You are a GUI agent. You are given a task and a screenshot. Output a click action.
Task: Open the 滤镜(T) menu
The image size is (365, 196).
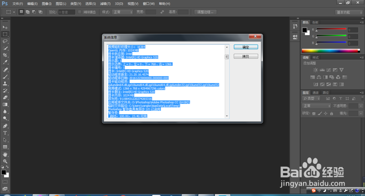pos(105,4)
